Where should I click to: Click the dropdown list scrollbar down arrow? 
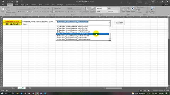coord(110,40)
